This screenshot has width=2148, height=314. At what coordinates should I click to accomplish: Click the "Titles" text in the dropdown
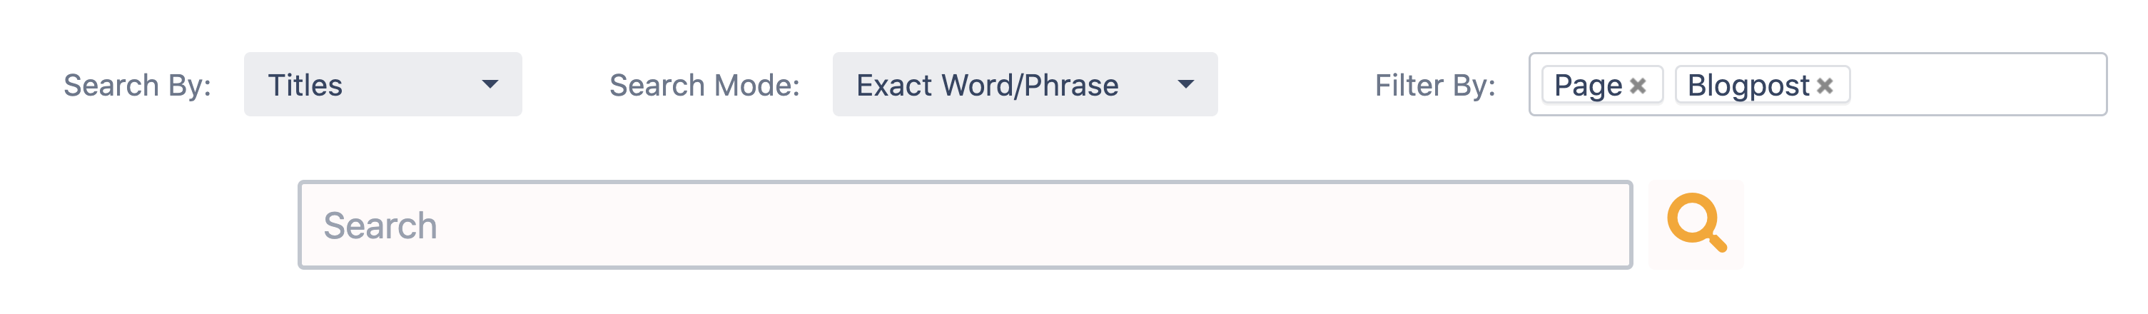coord(305,86)
